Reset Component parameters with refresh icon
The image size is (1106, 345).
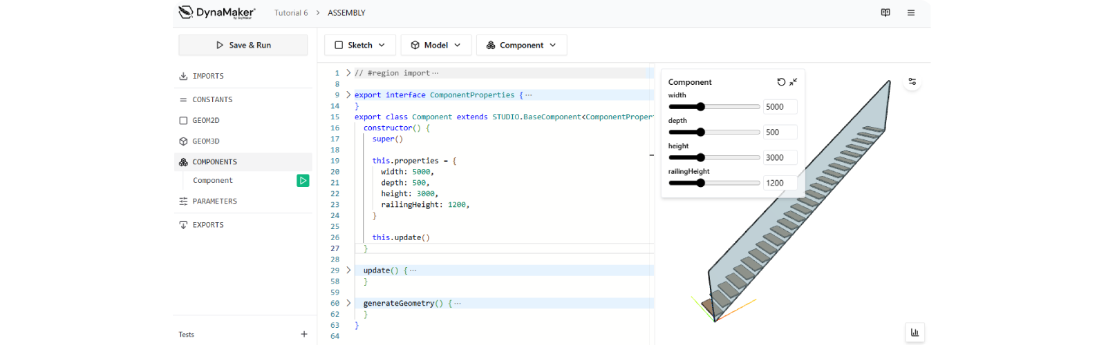click(781, 82)
